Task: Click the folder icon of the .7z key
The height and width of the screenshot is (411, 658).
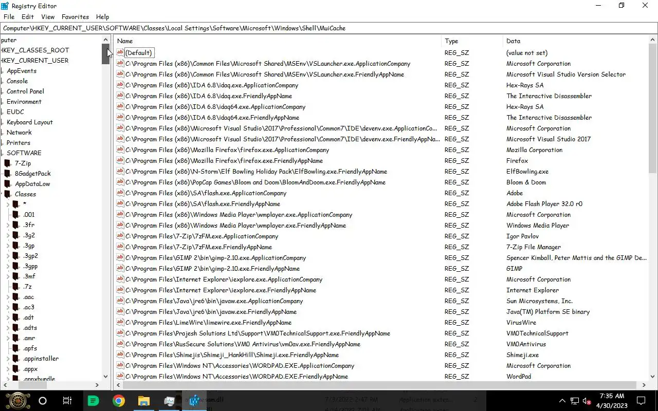Action: click(15, 286)
